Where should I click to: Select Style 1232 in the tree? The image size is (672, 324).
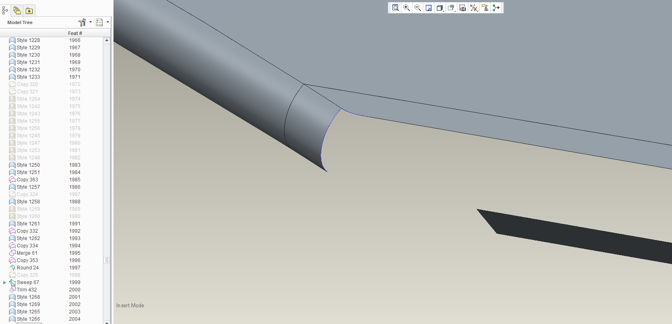tap(28, 70)
